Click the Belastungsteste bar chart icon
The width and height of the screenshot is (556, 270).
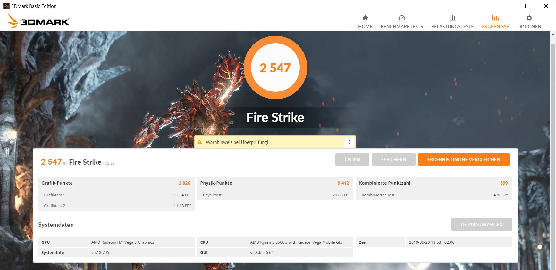pos(452,18)
